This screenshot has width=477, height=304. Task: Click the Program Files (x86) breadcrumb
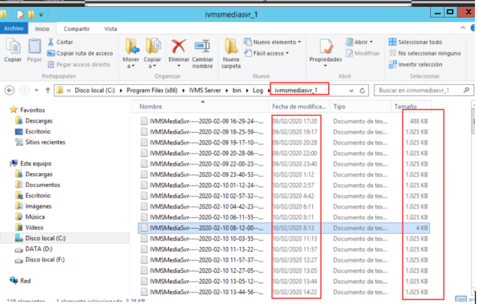152,90
